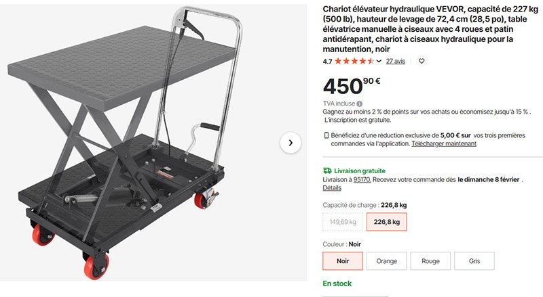
Task: Open the 27 avis reviews link
Action: [x=396, y=61]
